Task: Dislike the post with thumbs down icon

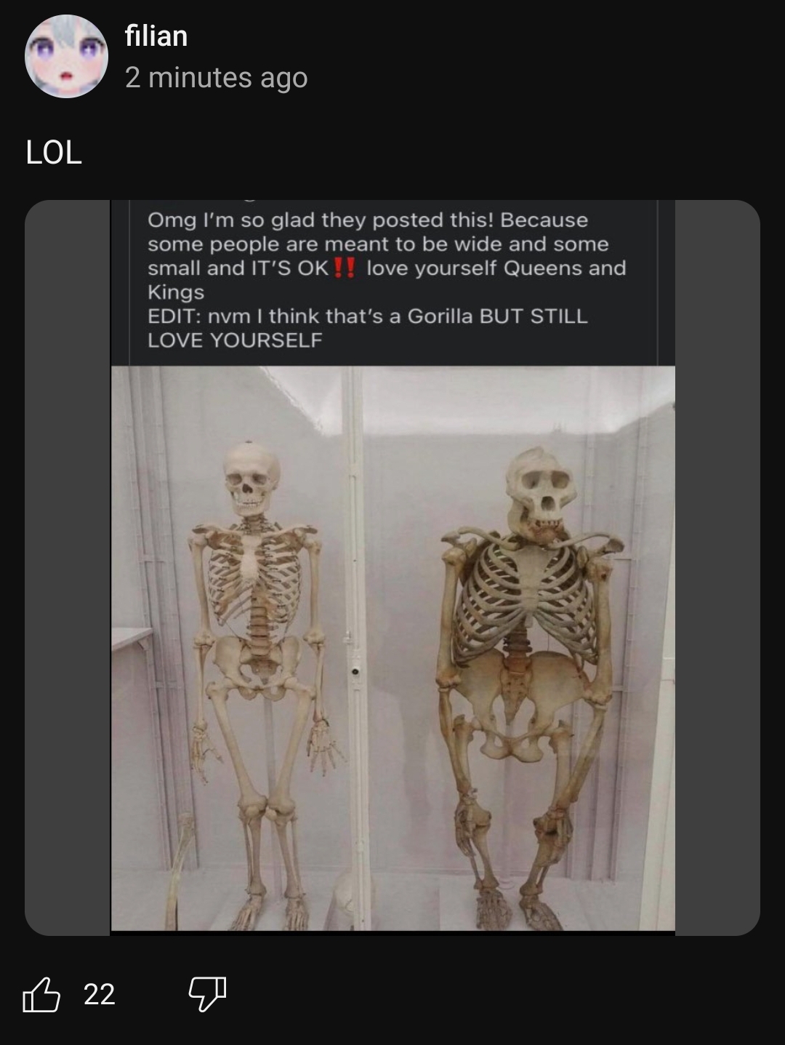Action: coord(207,994)
